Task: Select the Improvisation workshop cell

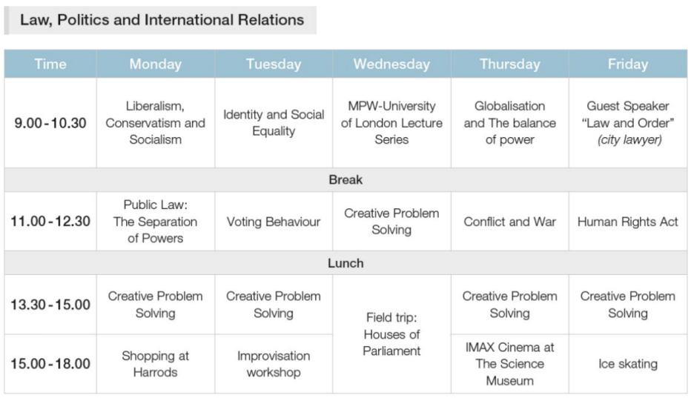Action: pos(274,364)
